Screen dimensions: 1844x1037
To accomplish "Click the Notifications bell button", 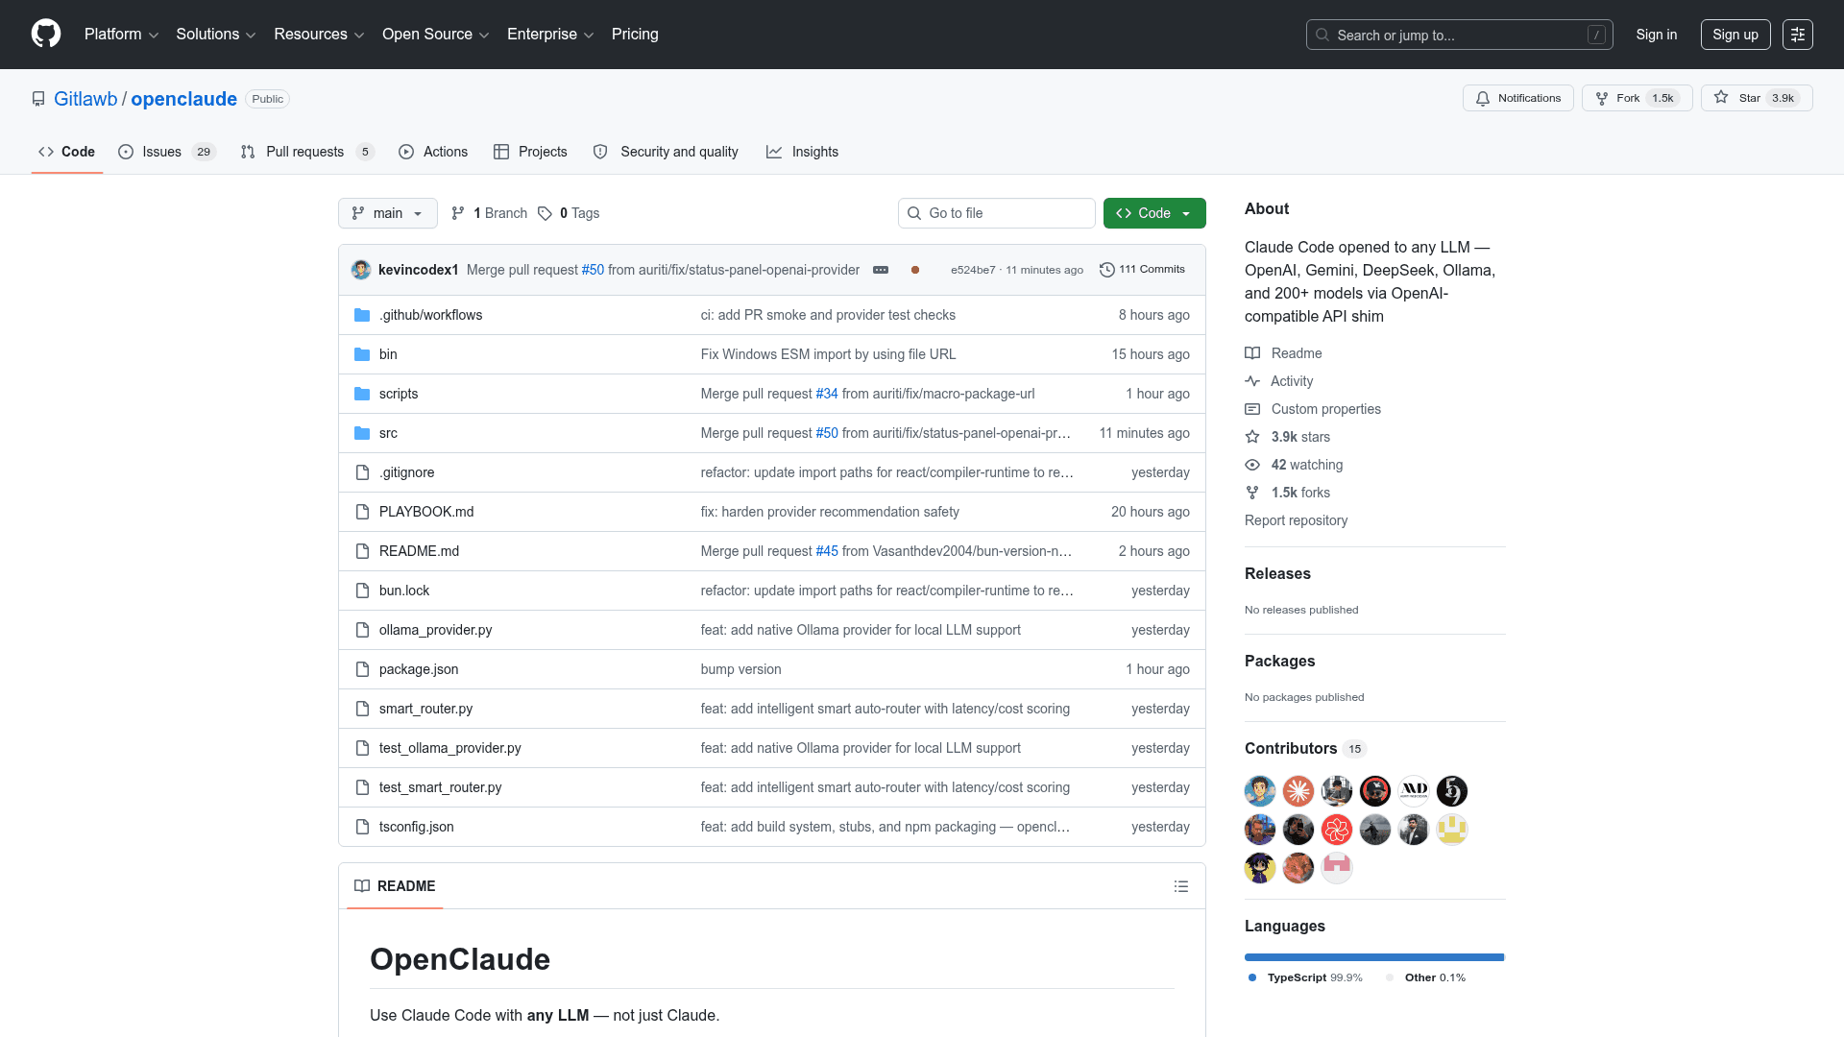I will point(1517,98).
